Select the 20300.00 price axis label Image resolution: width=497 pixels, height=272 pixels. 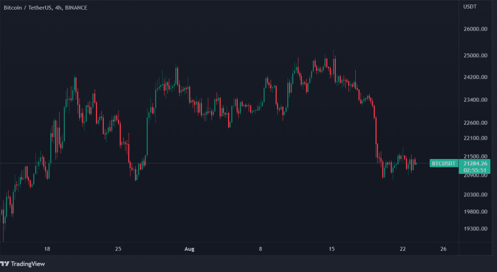[x=475, y=194]
